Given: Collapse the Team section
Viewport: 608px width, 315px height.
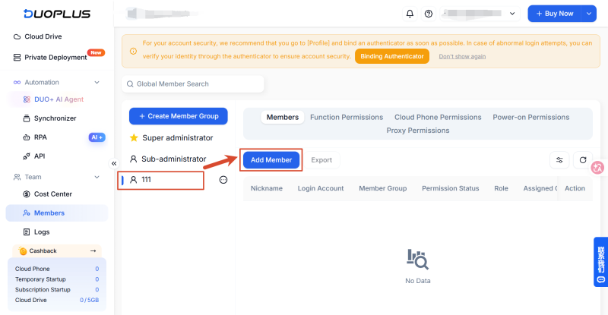Looking at the screenshot, I should click(97, 177).
